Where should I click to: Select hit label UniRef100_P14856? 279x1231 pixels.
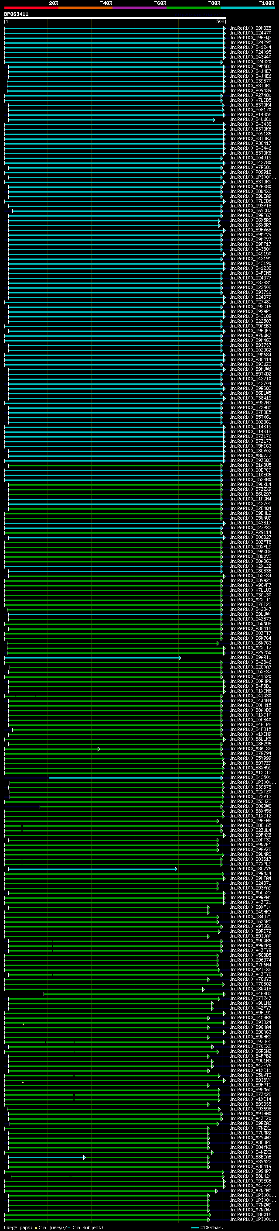pos(250,115)
